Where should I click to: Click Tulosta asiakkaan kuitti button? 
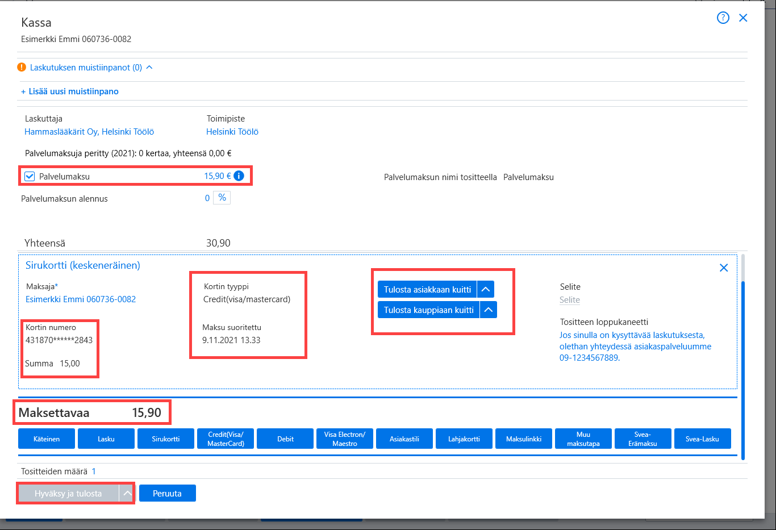tap(427, 290)
